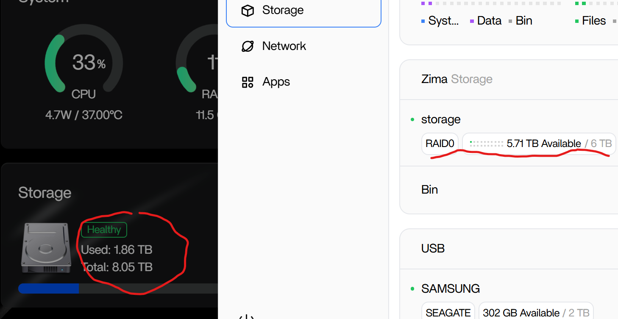The image size is (618, 319).
Task: Click the Zima Storage section header
Action: pos(457,79)
